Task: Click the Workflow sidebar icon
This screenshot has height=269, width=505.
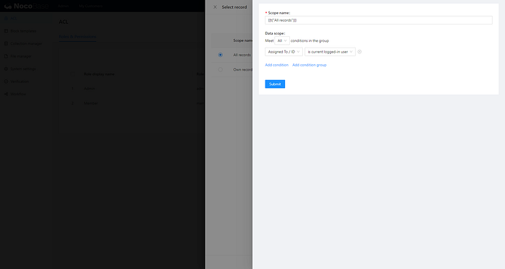Action: pyautogui.click(x=6, y=94)
